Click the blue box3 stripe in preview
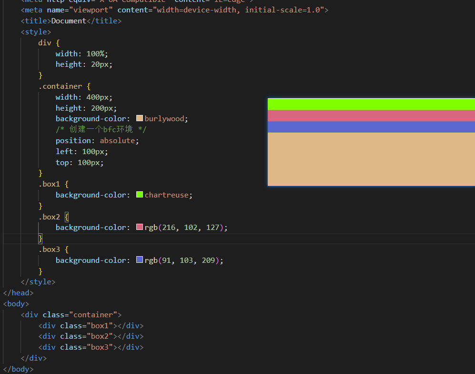The image size is (475, 374). click(x=371, y=127)
